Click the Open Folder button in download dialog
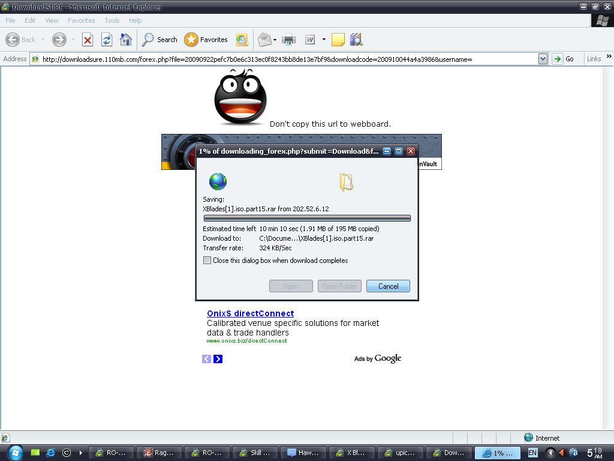614x461 pixels. click(x=339, y=286)
